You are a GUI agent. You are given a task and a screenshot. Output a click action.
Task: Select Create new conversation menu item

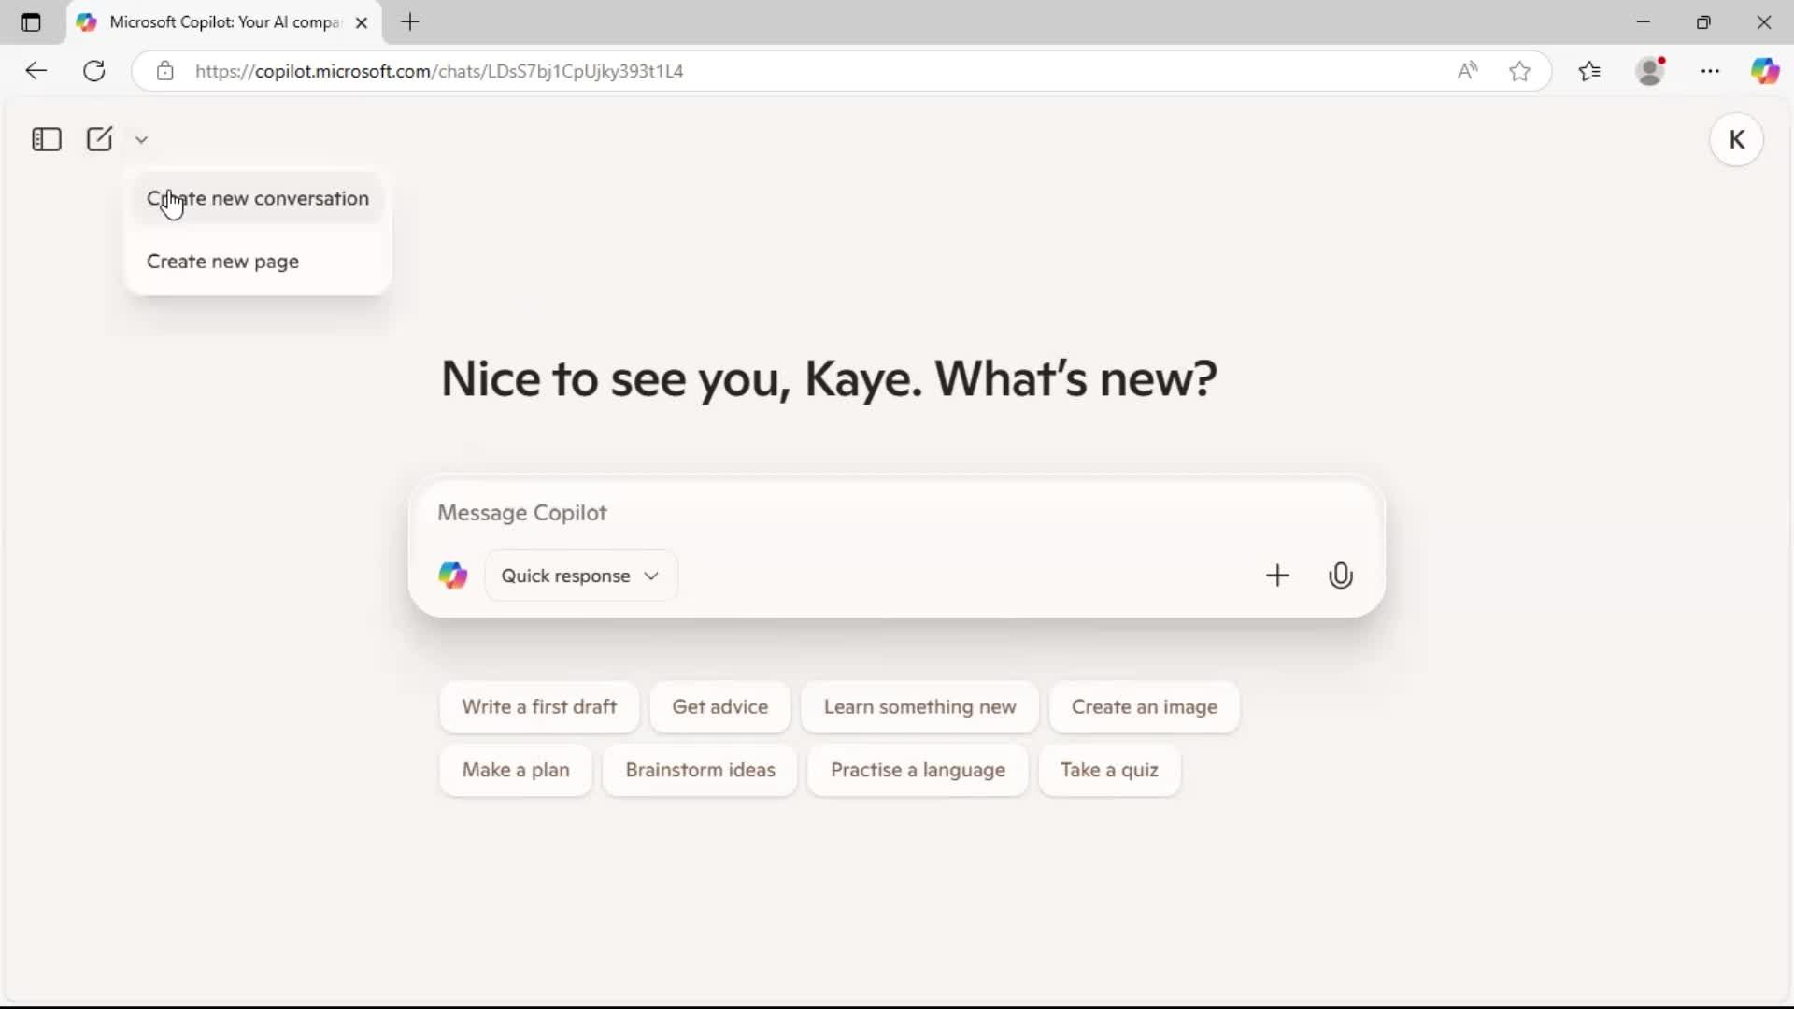click(x=258, y=198)
